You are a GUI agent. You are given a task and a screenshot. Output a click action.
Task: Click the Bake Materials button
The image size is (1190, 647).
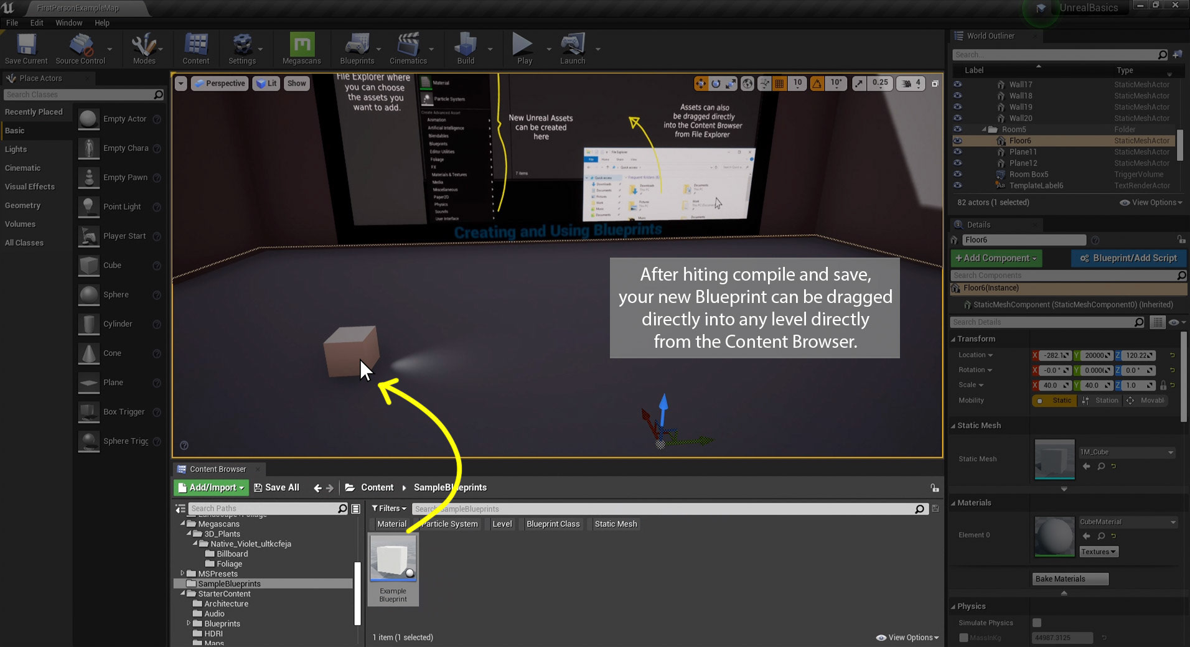1070,579
